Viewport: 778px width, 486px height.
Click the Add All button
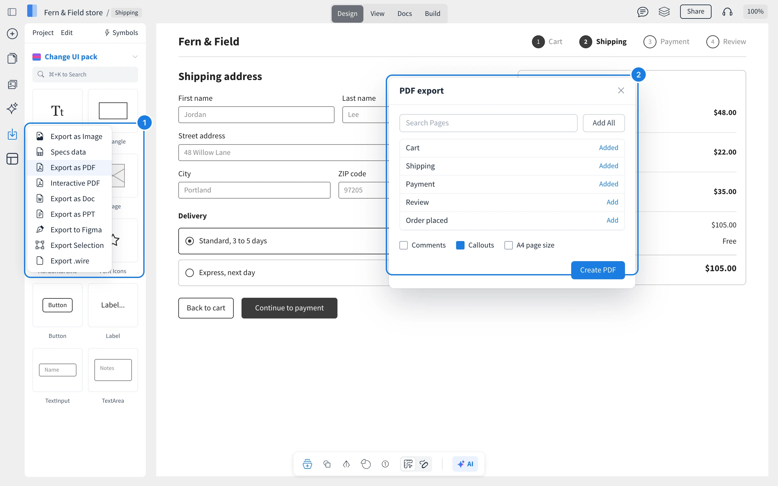pyautogui.click(x=604, y=123)
